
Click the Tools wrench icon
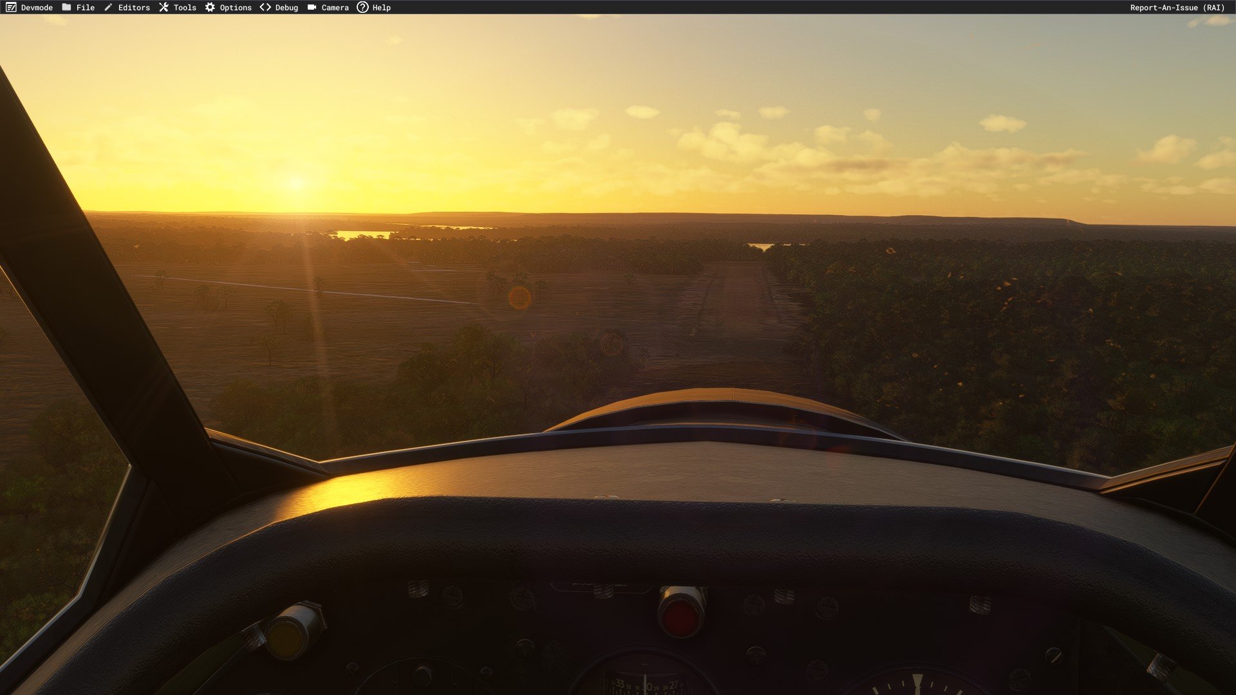164,7
